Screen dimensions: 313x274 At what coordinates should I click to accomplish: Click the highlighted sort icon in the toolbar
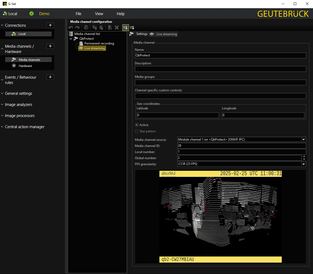pyautogui.click(x=126, y=28)
